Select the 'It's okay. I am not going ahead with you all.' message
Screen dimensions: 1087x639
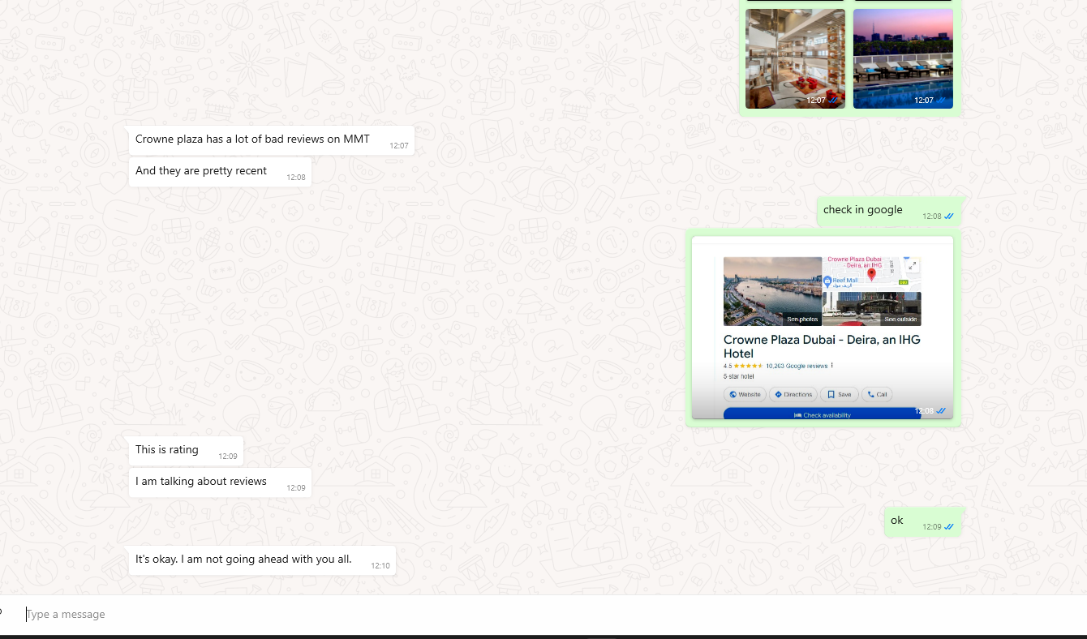262,560
